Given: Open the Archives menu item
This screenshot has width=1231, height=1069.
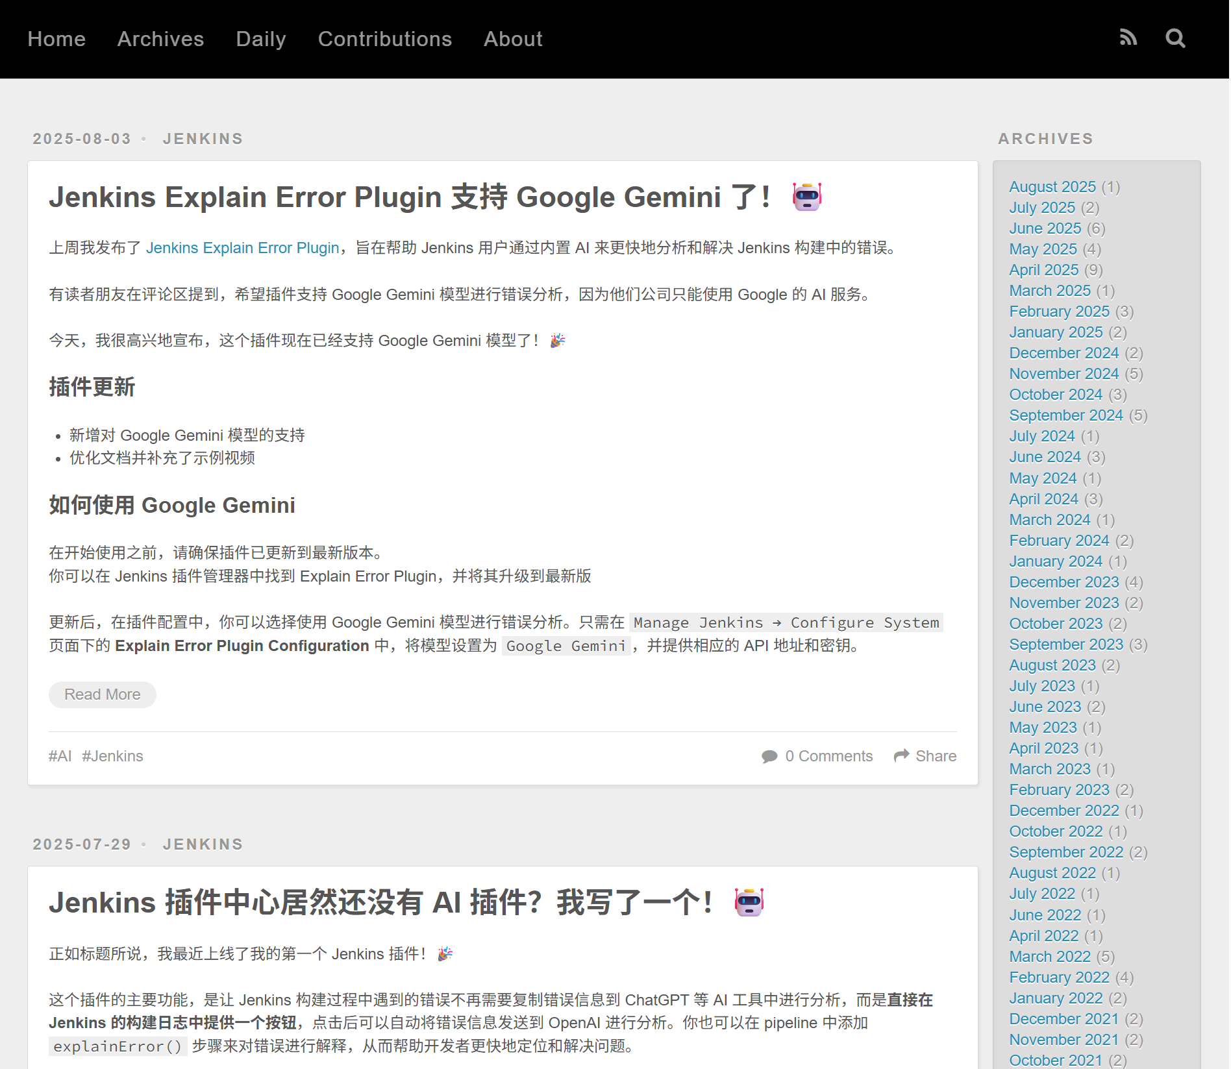Looking at the screenshot, I should tap(160, 39).
